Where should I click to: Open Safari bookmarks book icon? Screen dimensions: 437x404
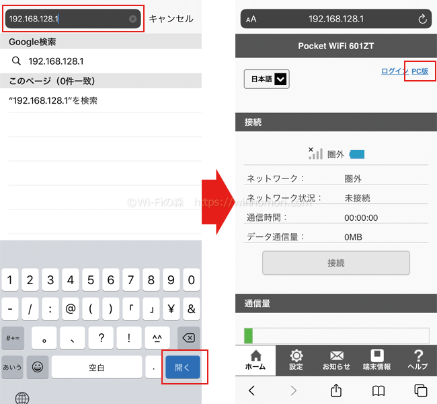(379, 391)
